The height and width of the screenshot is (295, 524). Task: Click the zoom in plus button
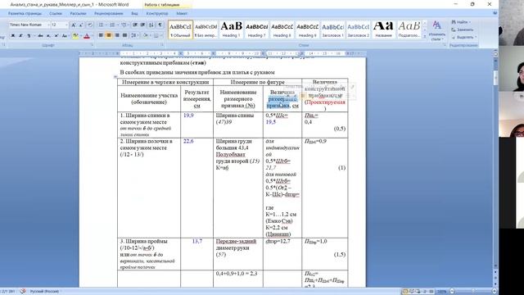tap(495, 292)
